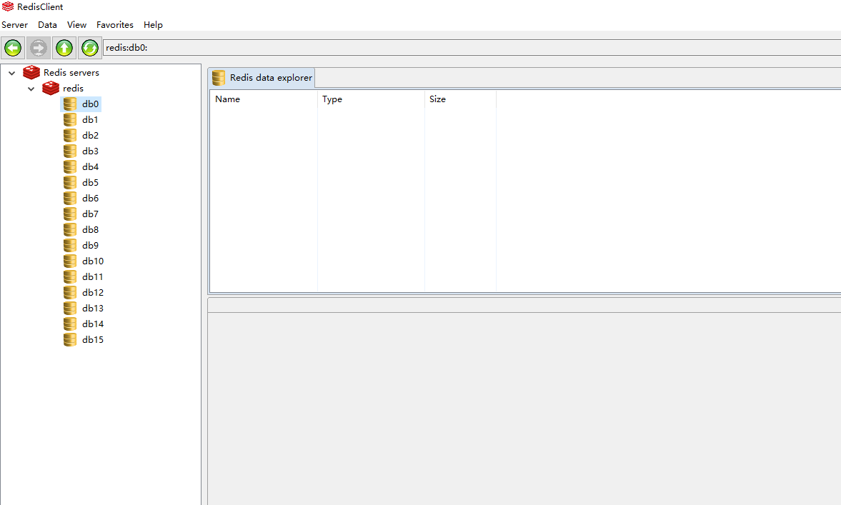The height and width of the screenshot is (505, 841).
Task: Click the db7 database icon
Action: 70,214
